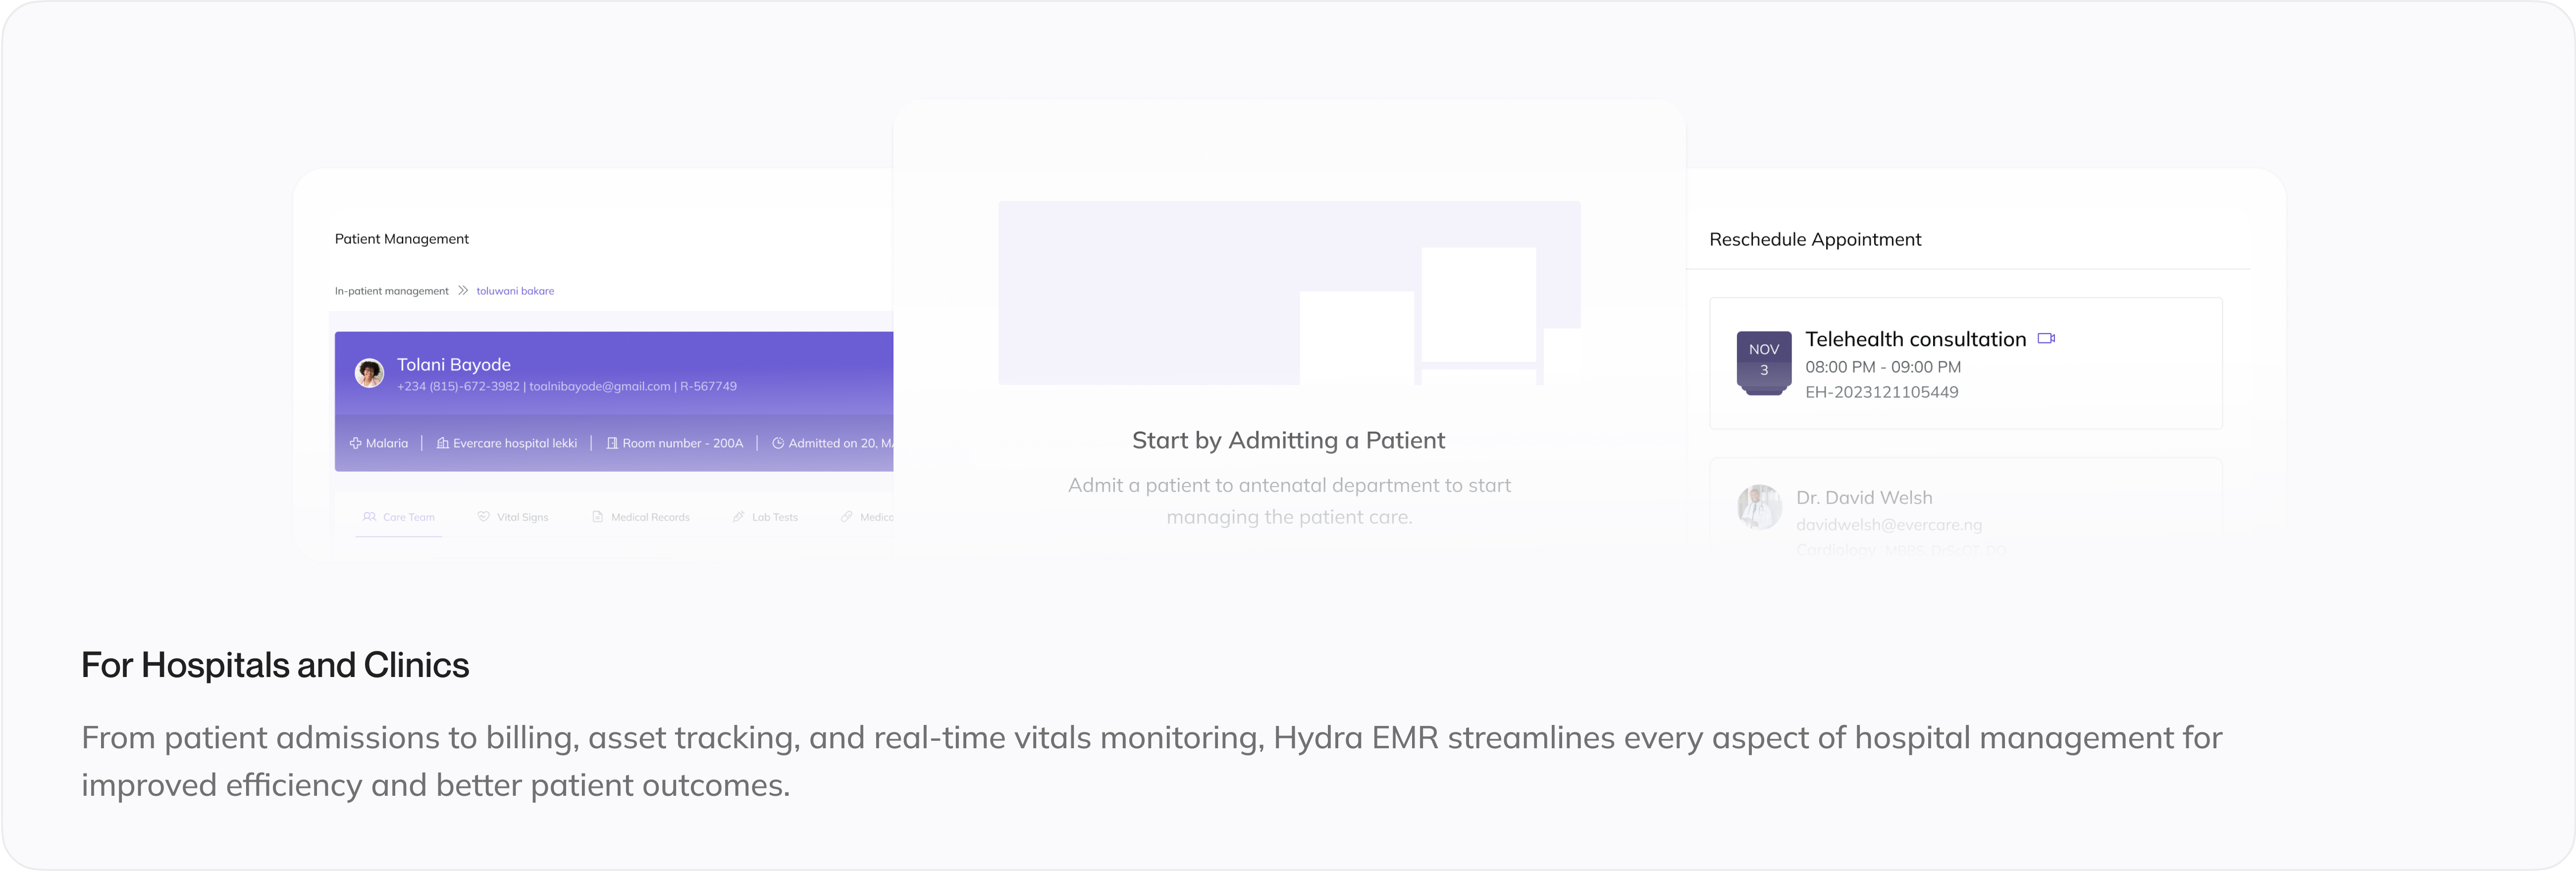Select the Telehealth consultation appointment card
2576x871 pixels.
pyautogui.click(x=1965, y=364)
